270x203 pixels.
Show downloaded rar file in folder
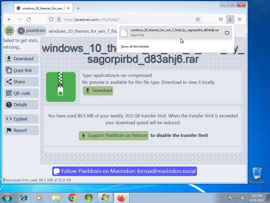227,33
